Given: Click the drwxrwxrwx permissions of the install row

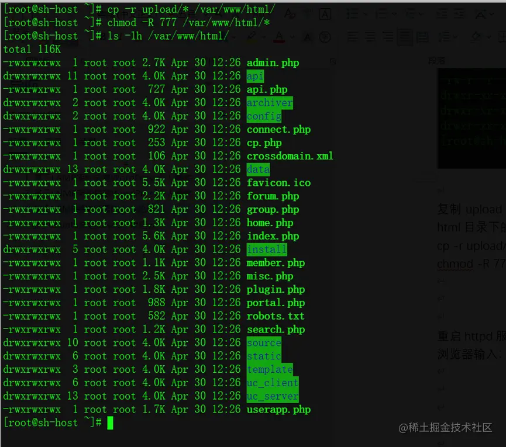Looking at the screenshot, I should pos(32,250).
